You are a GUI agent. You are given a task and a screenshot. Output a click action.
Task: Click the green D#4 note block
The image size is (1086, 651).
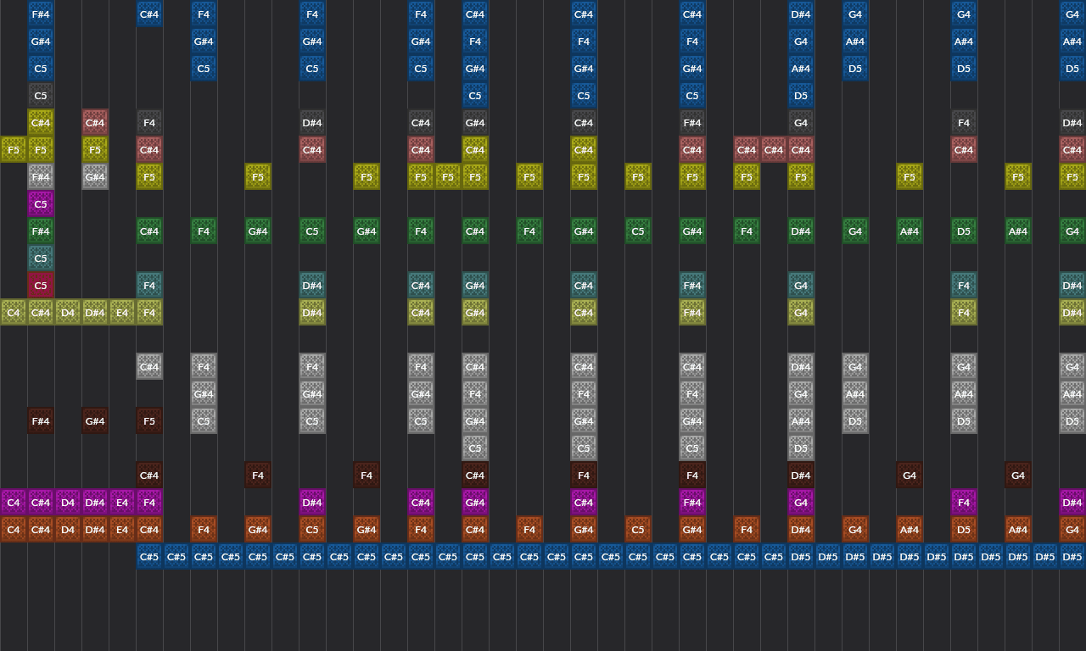[x=801, y=231]
